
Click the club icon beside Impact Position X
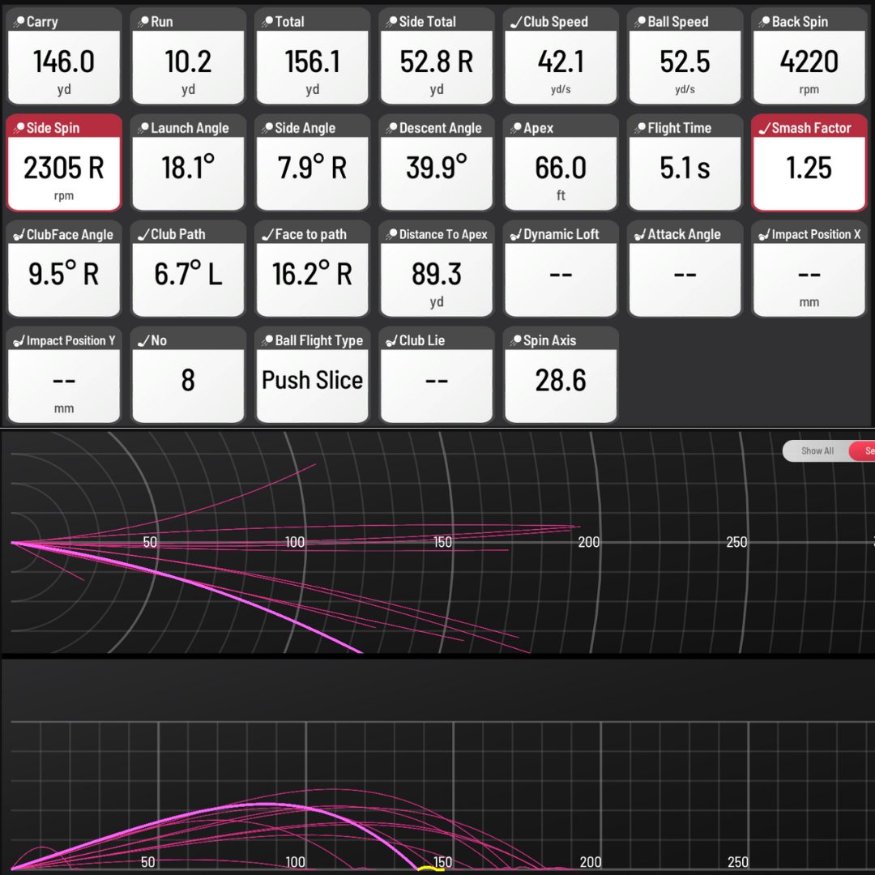tap(764, 234)
